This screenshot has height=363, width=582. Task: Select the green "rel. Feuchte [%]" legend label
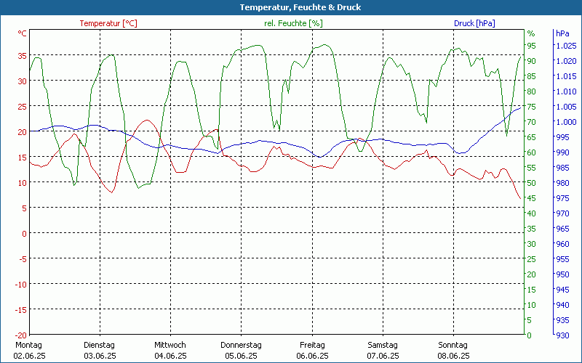coord(293,23)
